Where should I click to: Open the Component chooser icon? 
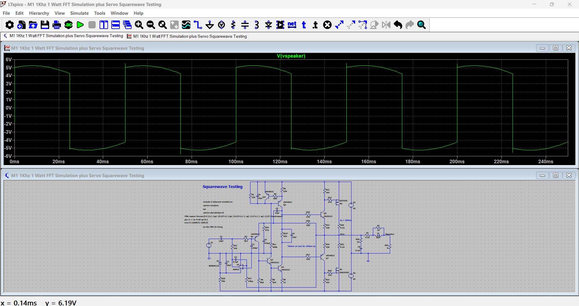(280, 25)
